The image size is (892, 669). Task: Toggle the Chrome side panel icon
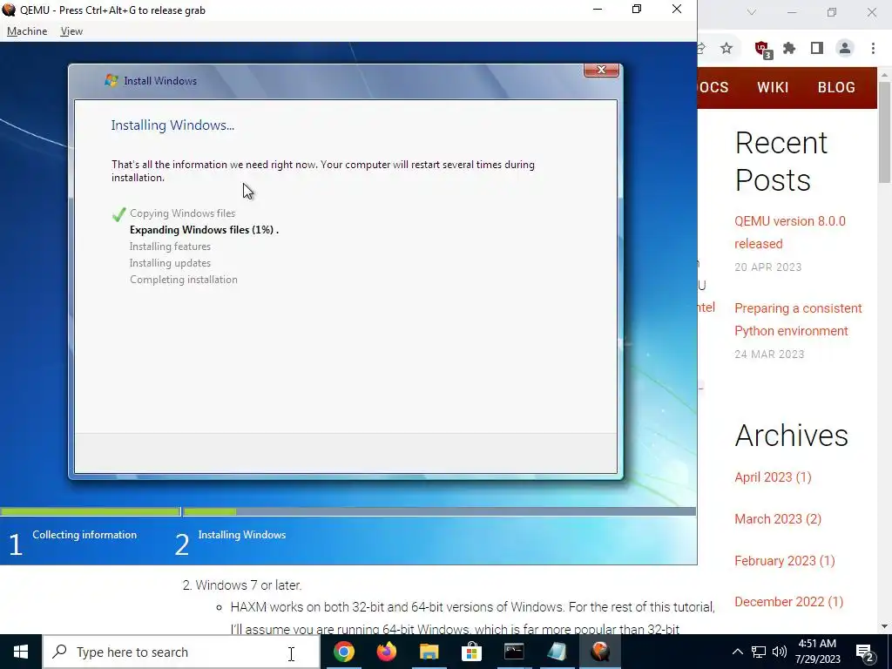pyautogui.click(x=817, y=49)
